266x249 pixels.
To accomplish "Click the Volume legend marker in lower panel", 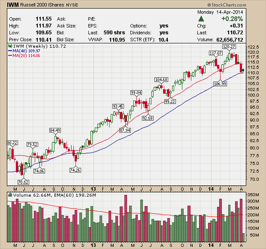I will point(10,196).
